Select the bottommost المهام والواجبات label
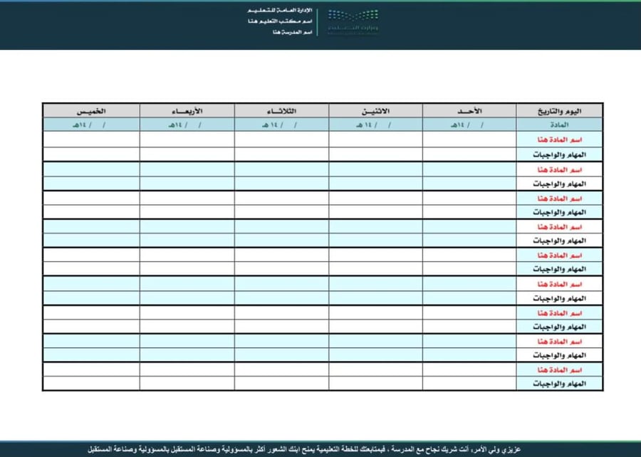The width and height of the screenshot is (641, 457). 559,384
